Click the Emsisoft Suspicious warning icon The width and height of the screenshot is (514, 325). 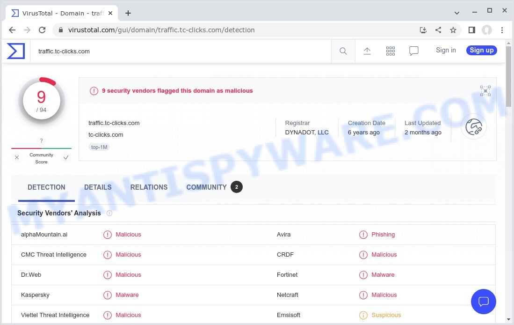click(363, 315)
